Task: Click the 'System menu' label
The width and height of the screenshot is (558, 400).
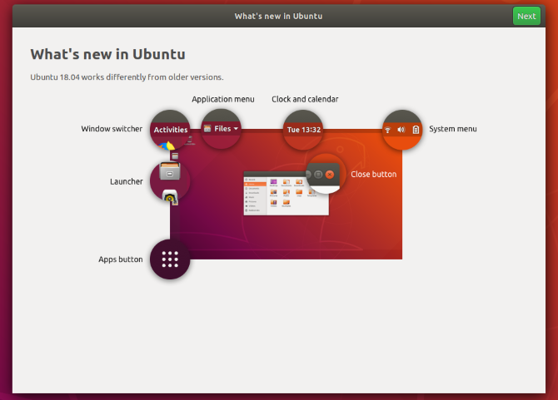Action: [x=453, y=129]
